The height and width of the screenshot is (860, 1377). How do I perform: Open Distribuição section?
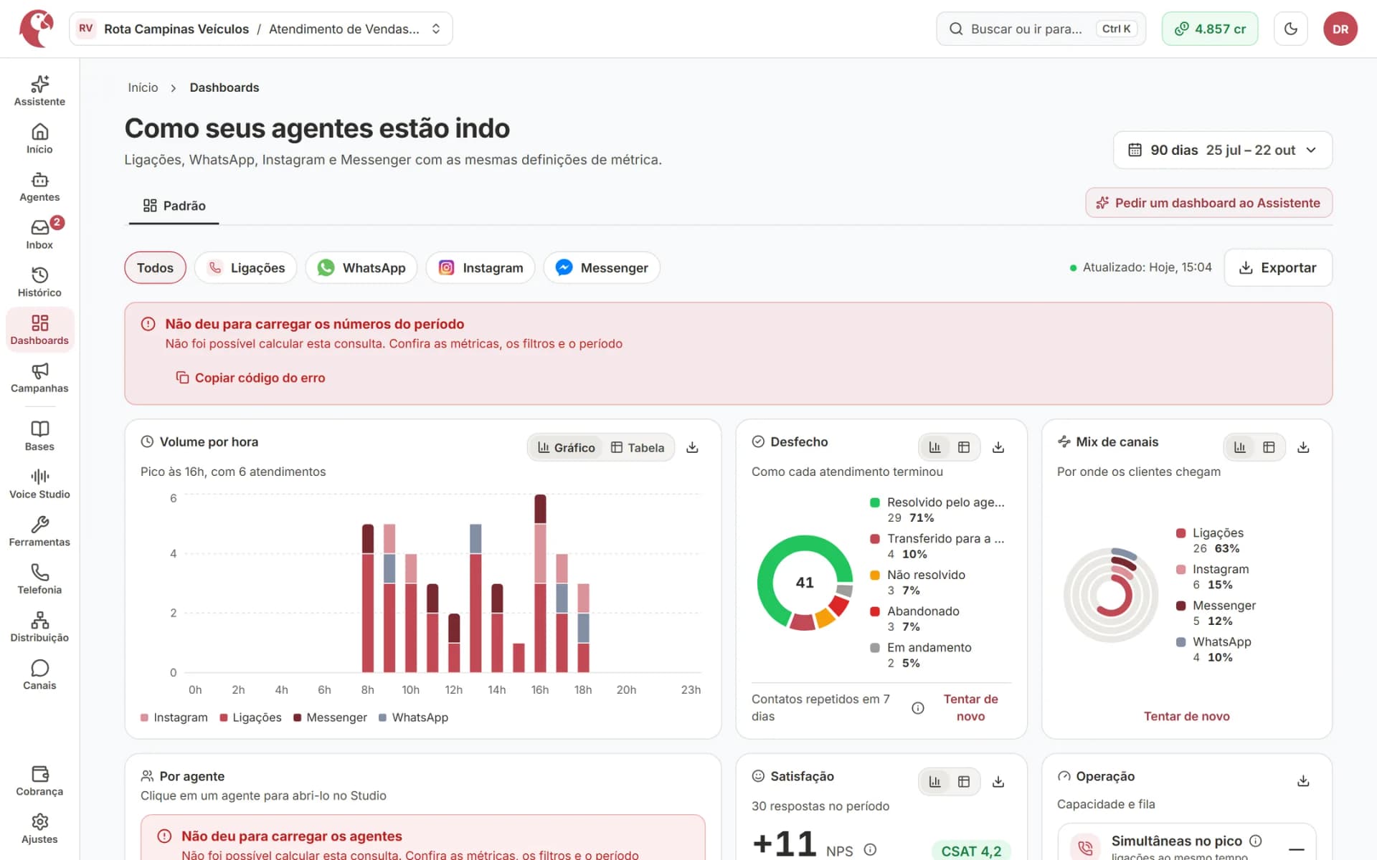(39, 627)
